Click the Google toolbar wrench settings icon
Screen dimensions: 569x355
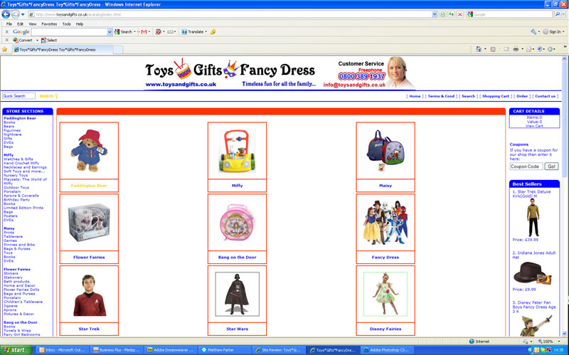[533, 31]
